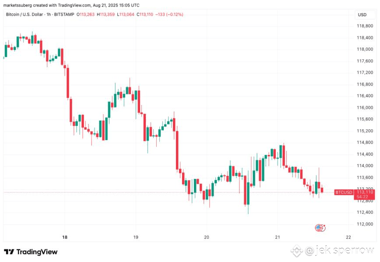Viewport: 380px width, 262px height.
Task: Click the BTCUSD price label tag
Action: pos(343,193)
